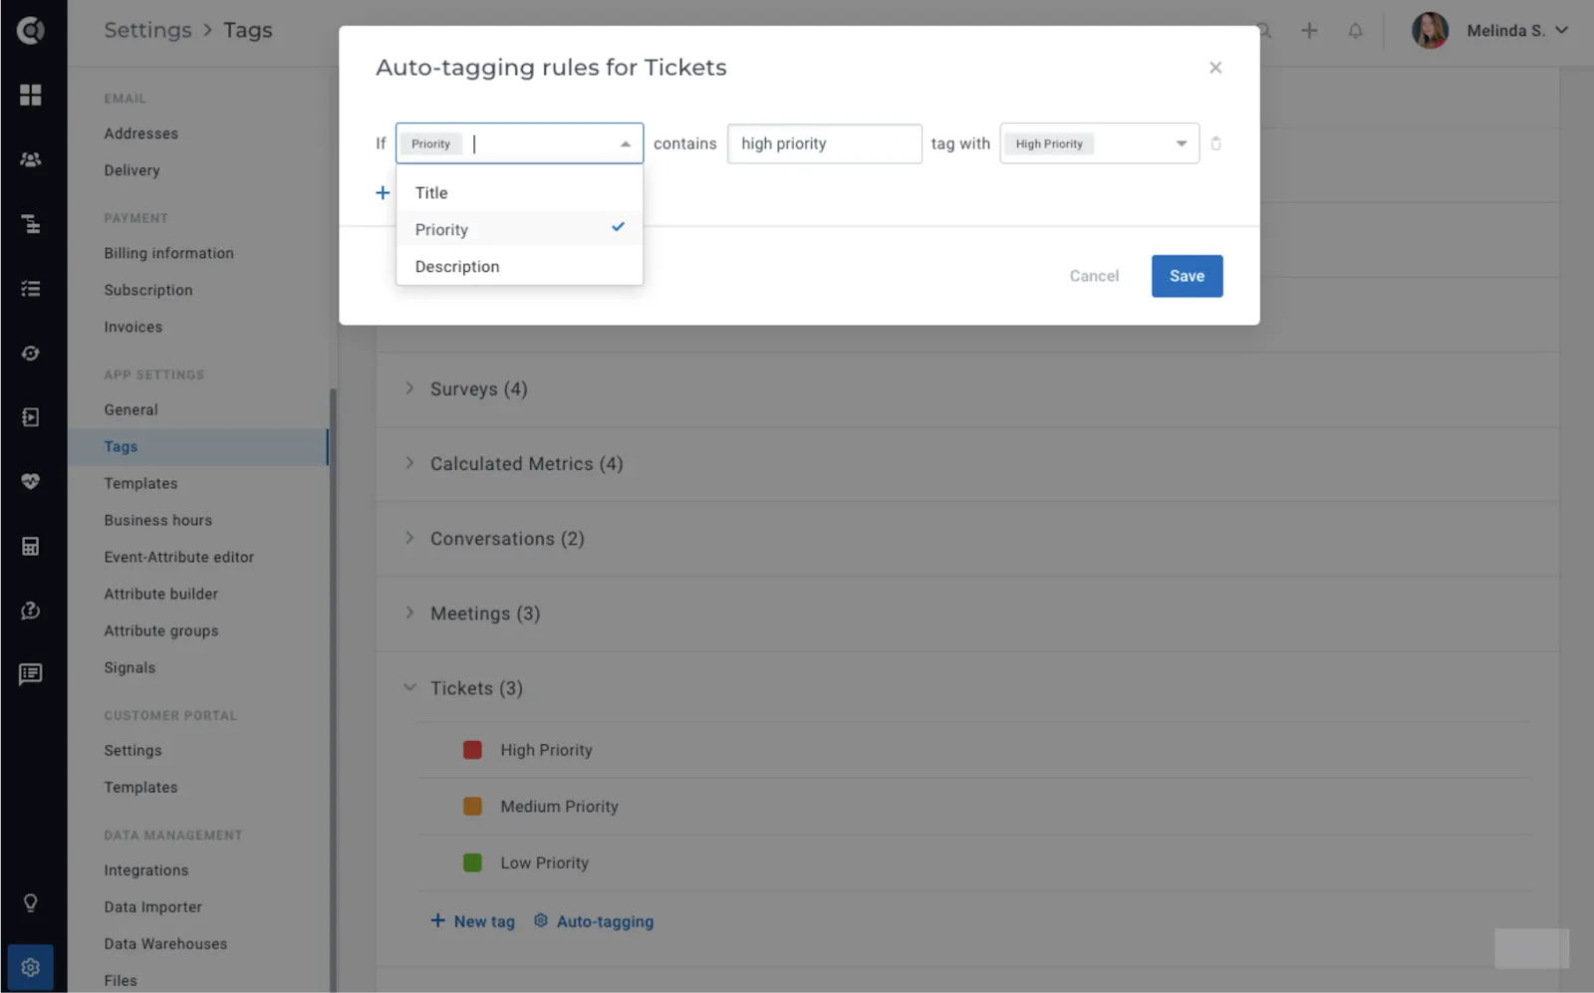Go to Billing information settings

169,253
